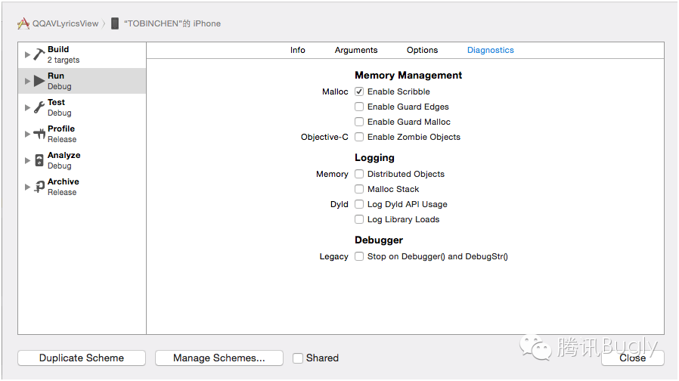Click the Run play icon
This screenshot has width=679, height=381.
[39, 81]
